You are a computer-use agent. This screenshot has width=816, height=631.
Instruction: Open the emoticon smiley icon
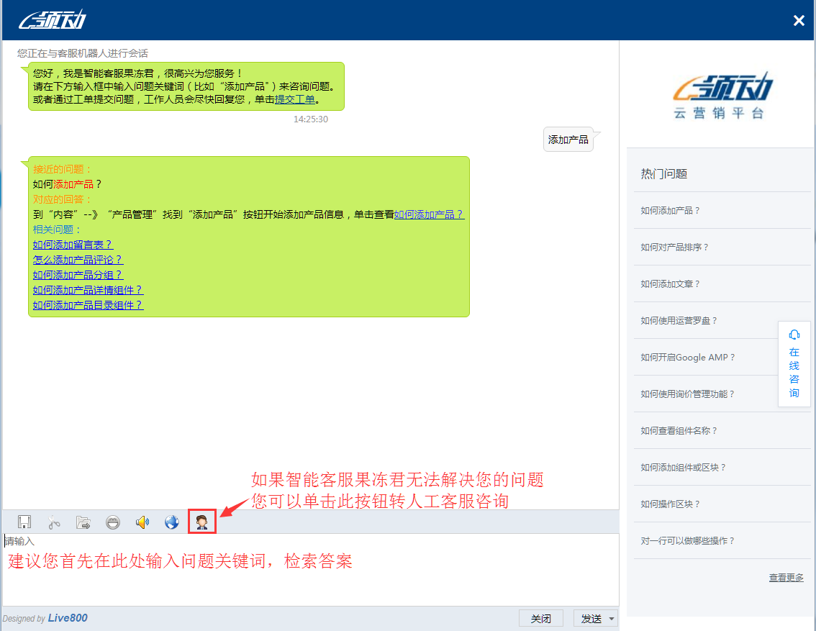tap(113, 522)
